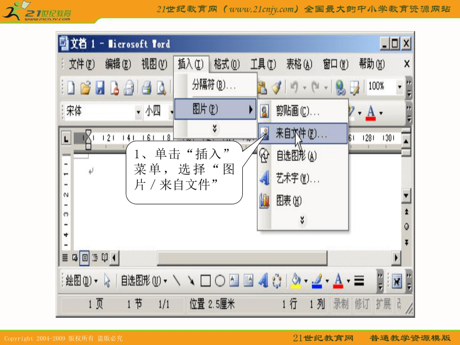Apply red font color on drawing toolbar
Image resolution: width=460 pixels, height=345 pixels.
pos(338,281)
